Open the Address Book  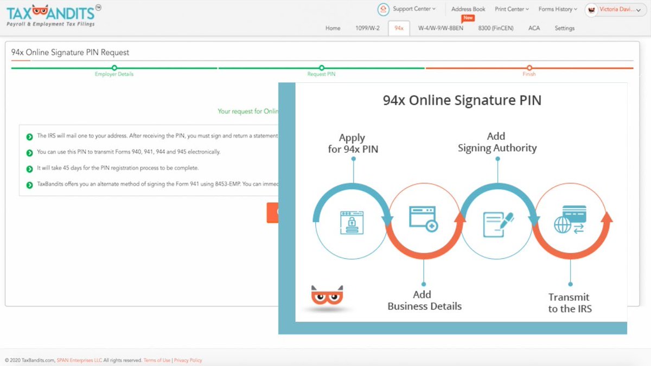point(468,9)
